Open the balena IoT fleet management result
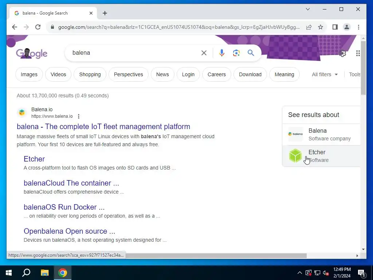Screen dimensions: 373x280 coord(103,127)
